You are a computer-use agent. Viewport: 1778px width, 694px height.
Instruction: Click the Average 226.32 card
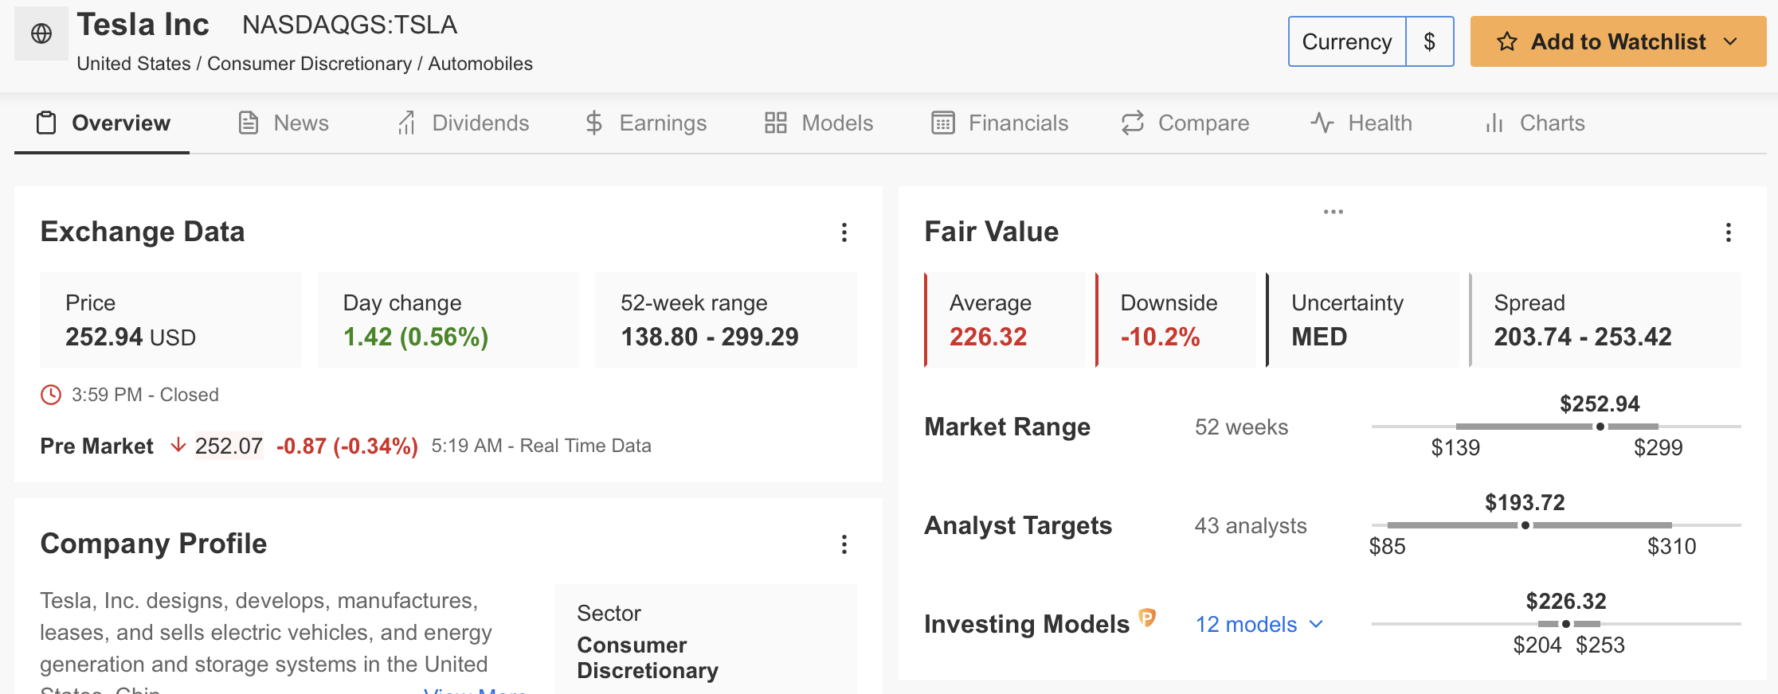(x=1005, y=320)
